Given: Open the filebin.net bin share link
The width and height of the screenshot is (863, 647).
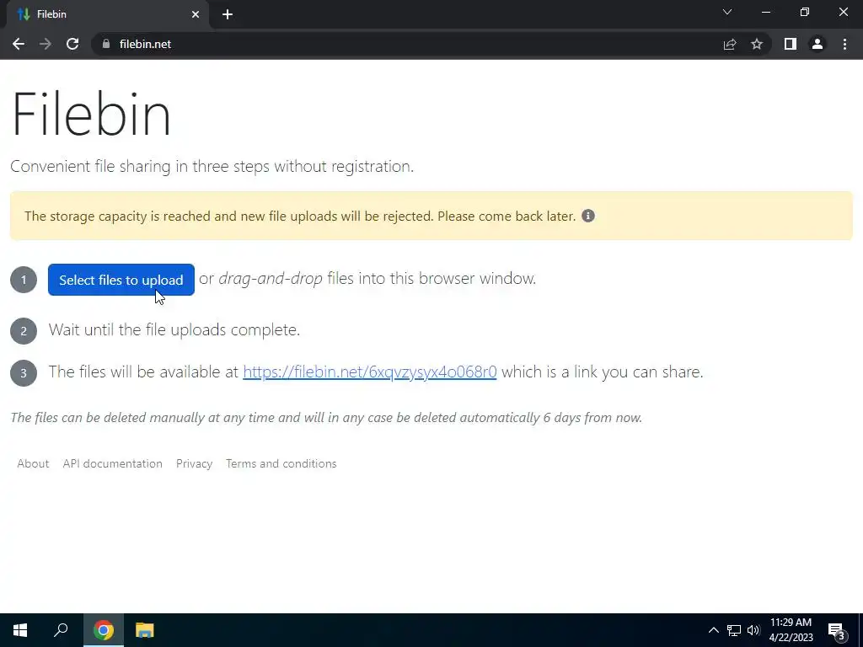Looking at the screenshot, I should (369, 372).
